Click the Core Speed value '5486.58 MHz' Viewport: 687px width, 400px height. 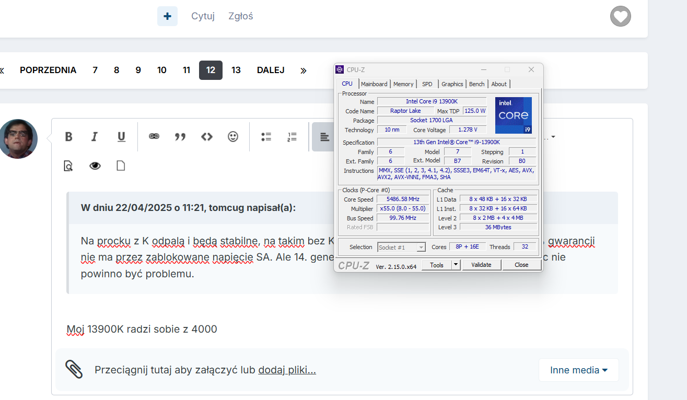[403, 199]
